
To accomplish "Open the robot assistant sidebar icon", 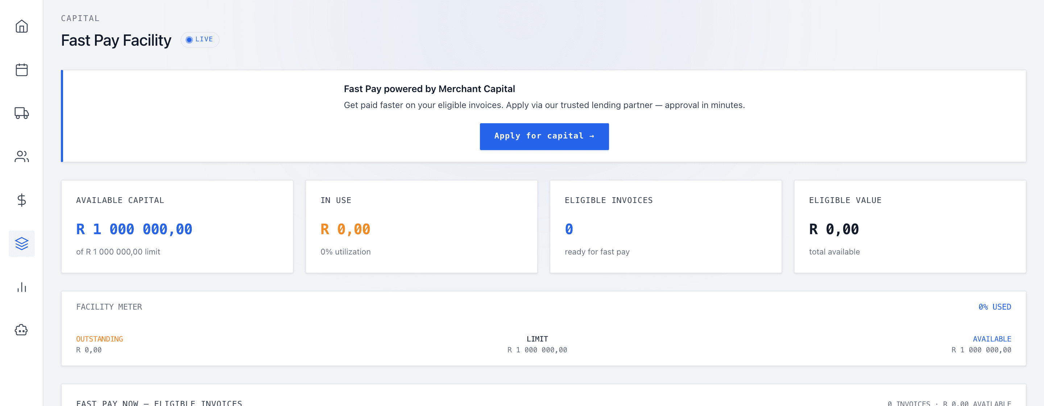I will (21, 330).
